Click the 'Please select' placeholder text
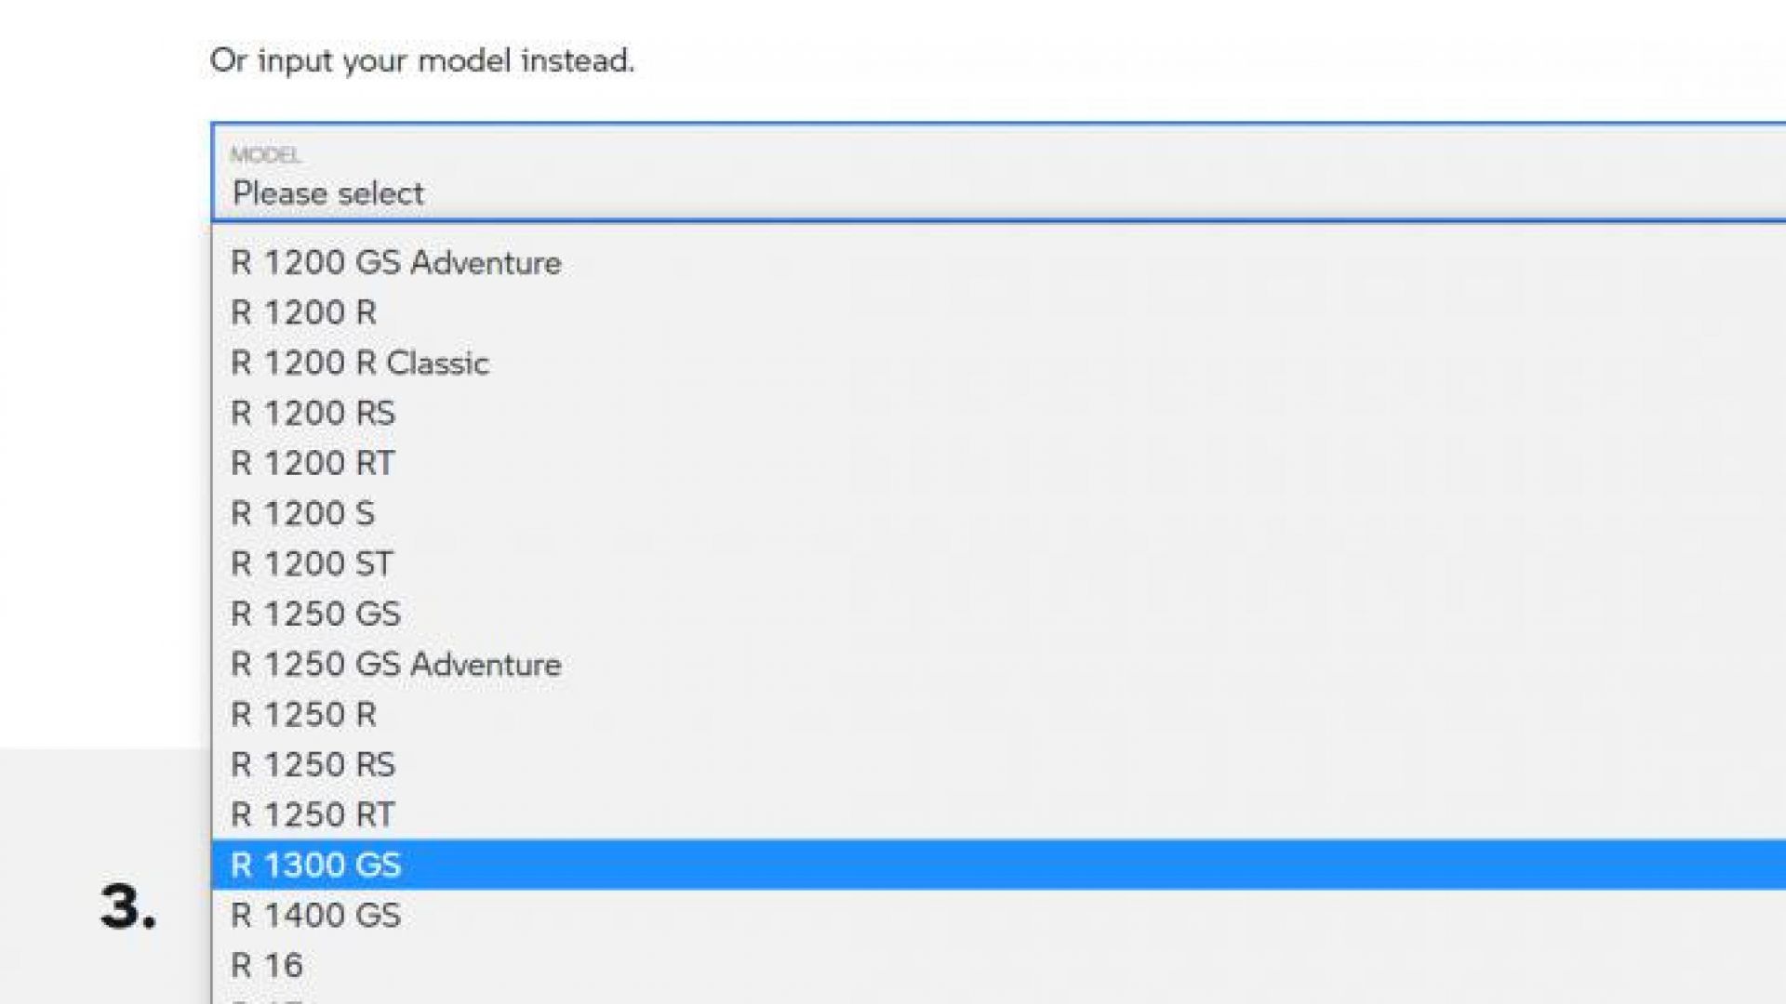This screenshot has height=1004, width=1786. [x=327, y=193]
